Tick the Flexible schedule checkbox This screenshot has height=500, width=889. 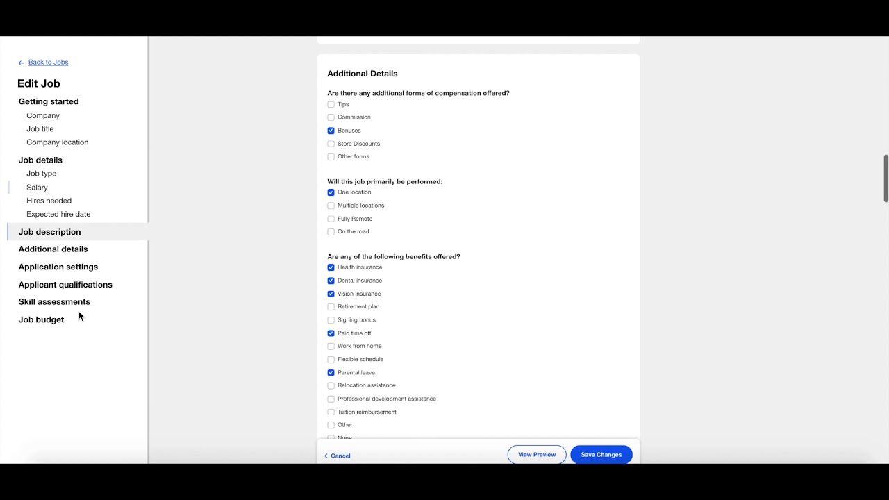[331, 360]
